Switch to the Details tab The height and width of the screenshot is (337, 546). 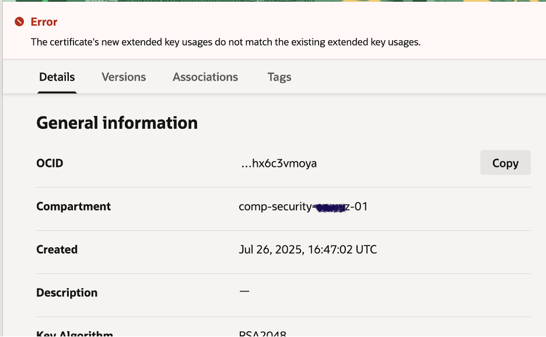[57, 77]
